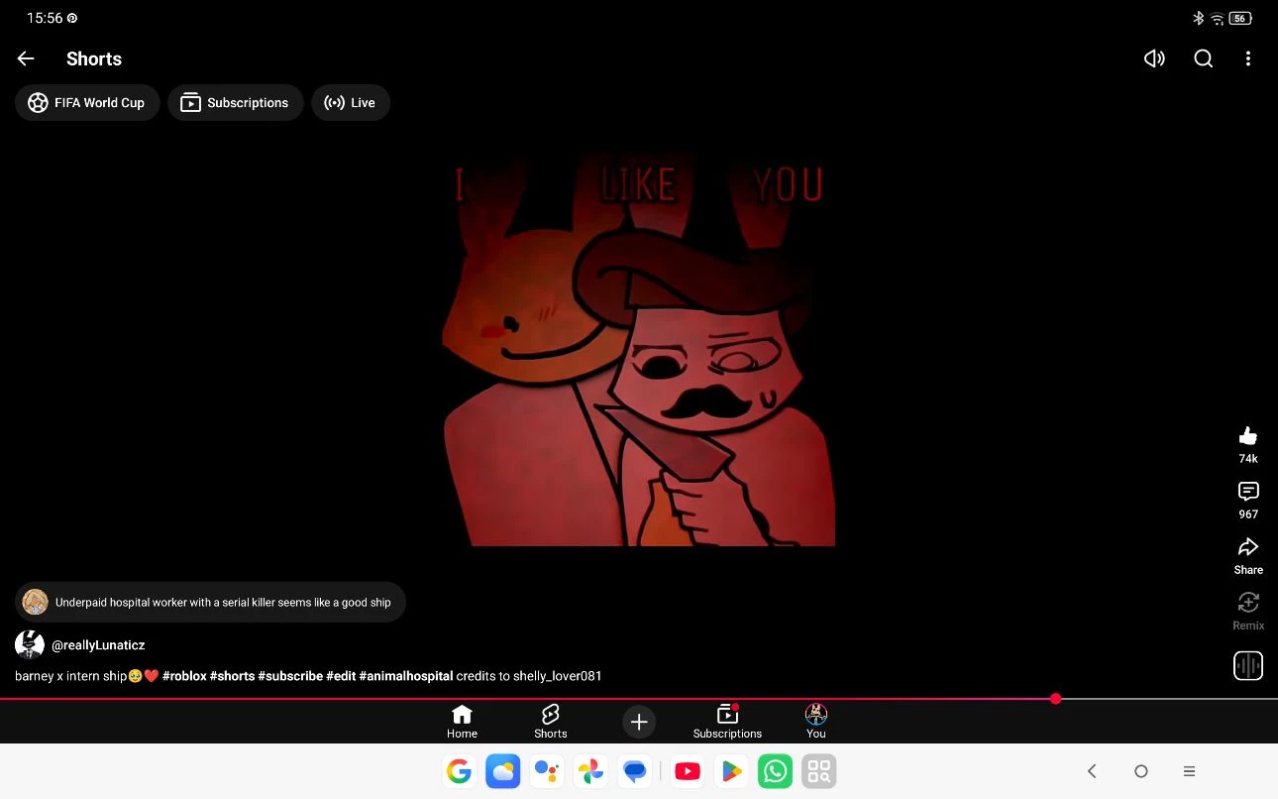This screenshot has width=1278, height=799.
Task: Tap the clock showing 15:56
Action: pos(45,18)
